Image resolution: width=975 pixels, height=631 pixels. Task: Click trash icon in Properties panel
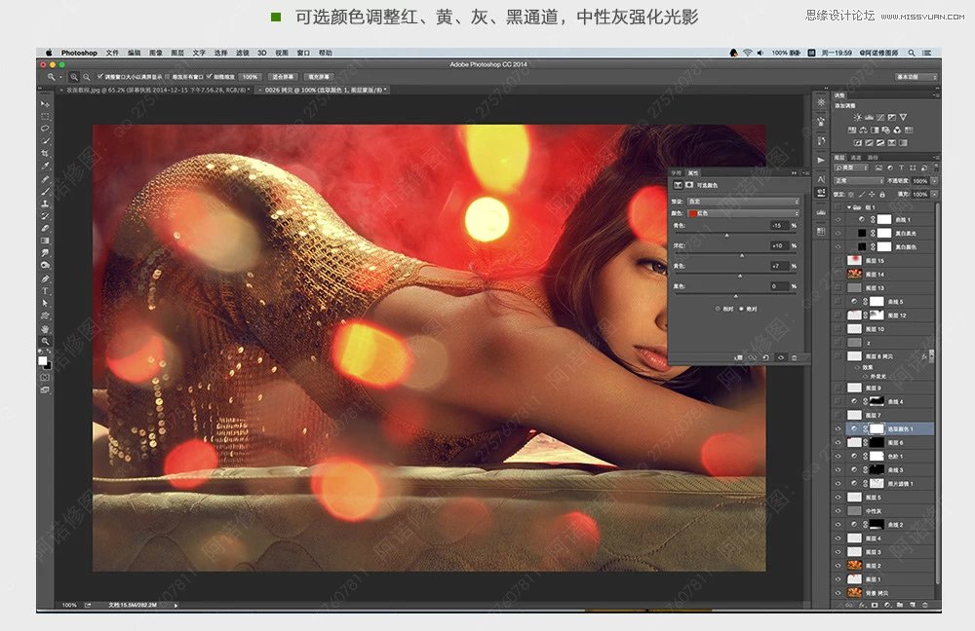point(794,357)
